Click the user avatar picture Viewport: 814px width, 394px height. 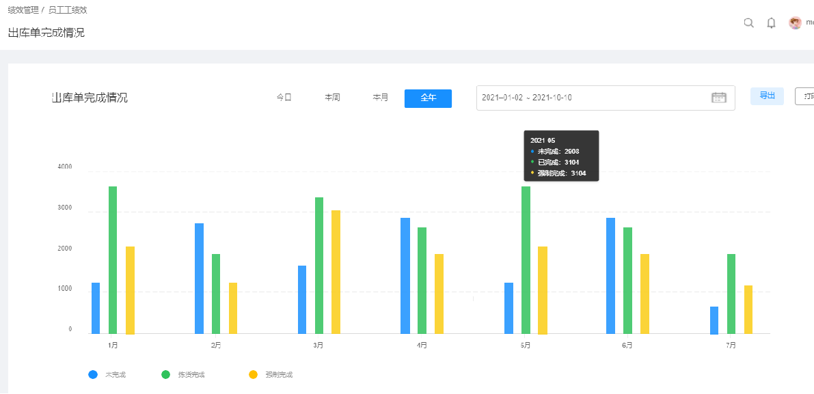(x=795, y=23)
